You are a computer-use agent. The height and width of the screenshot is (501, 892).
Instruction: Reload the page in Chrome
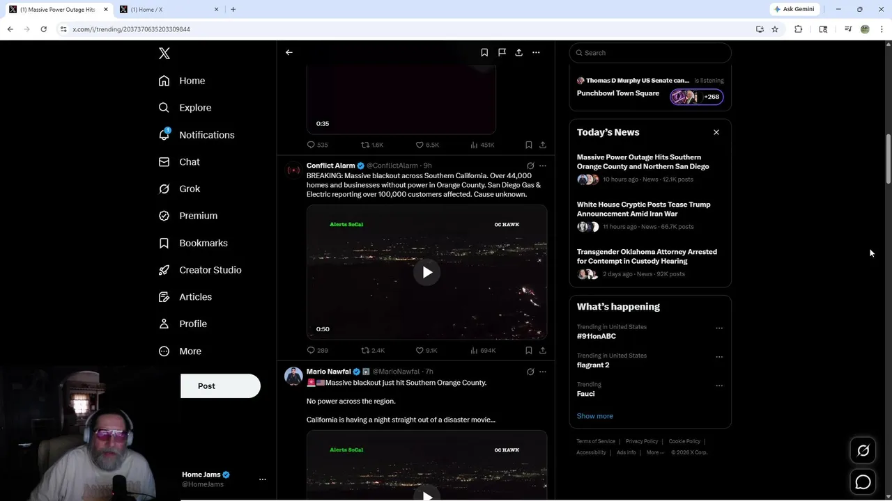tap(43, 29)
